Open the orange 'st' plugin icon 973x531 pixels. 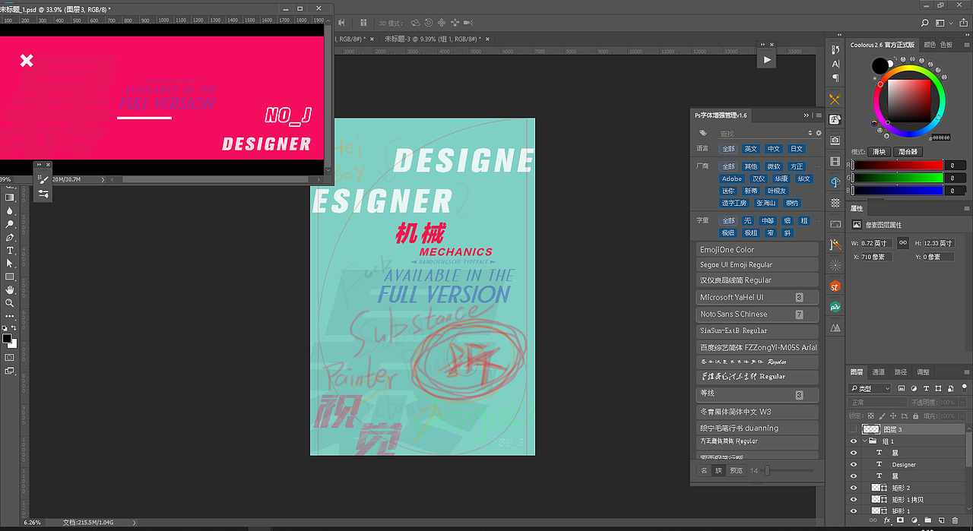pyautogui.click(x=835, y=286)
